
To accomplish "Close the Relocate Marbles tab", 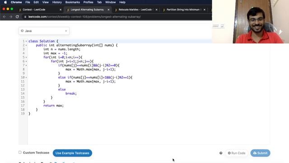I will [x=156, y=10].
